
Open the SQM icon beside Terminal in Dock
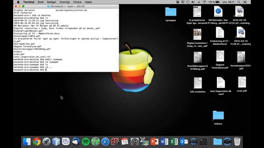click(x=193, y=141)
